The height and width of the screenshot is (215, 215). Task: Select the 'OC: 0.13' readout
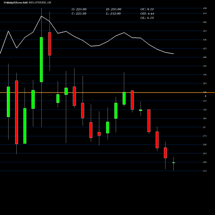click(147, 9)
